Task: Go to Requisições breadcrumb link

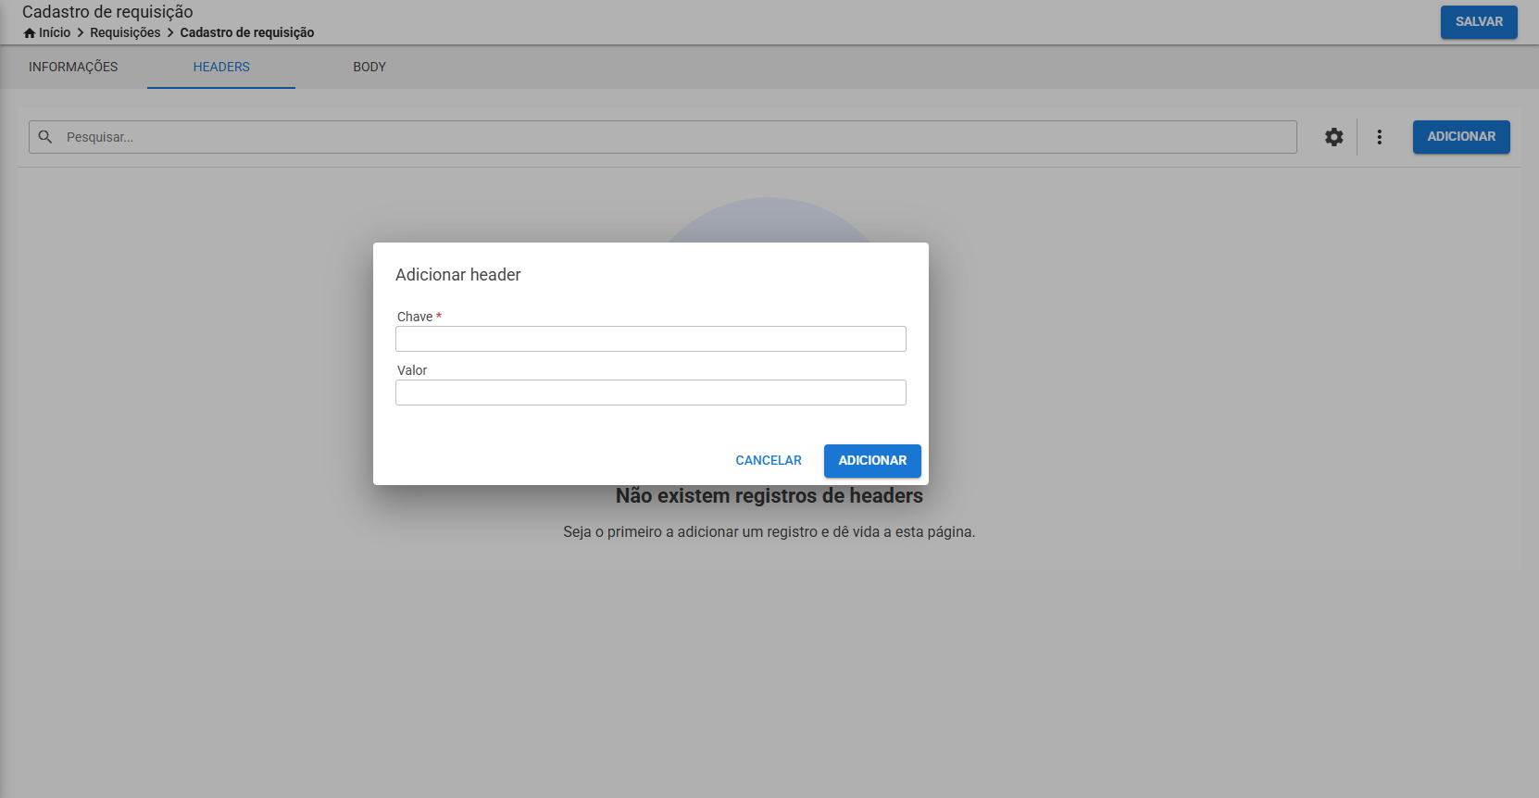Action: click(x=125, y=32)
